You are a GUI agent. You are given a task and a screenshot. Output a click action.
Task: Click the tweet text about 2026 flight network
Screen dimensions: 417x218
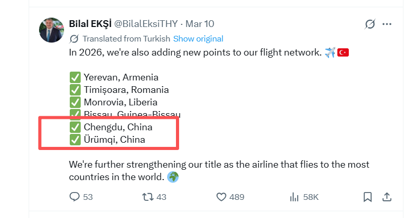point(195,52)
